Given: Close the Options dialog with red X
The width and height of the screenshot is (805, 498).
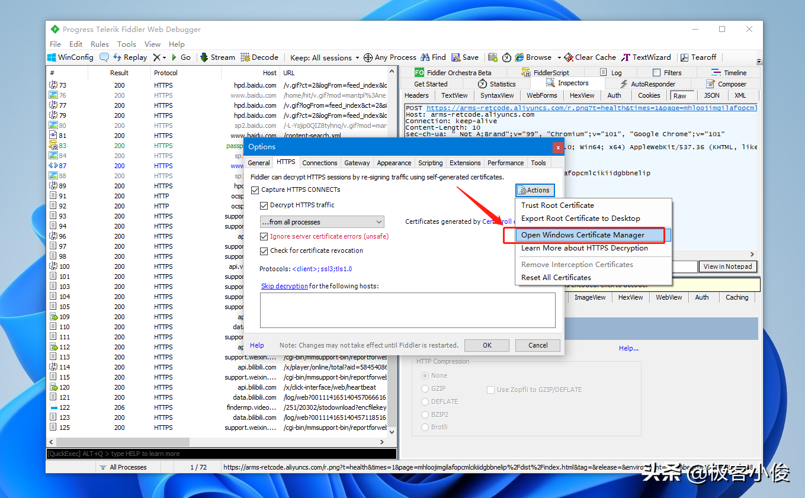Looking at the screenshot, I should coord(557,147).
